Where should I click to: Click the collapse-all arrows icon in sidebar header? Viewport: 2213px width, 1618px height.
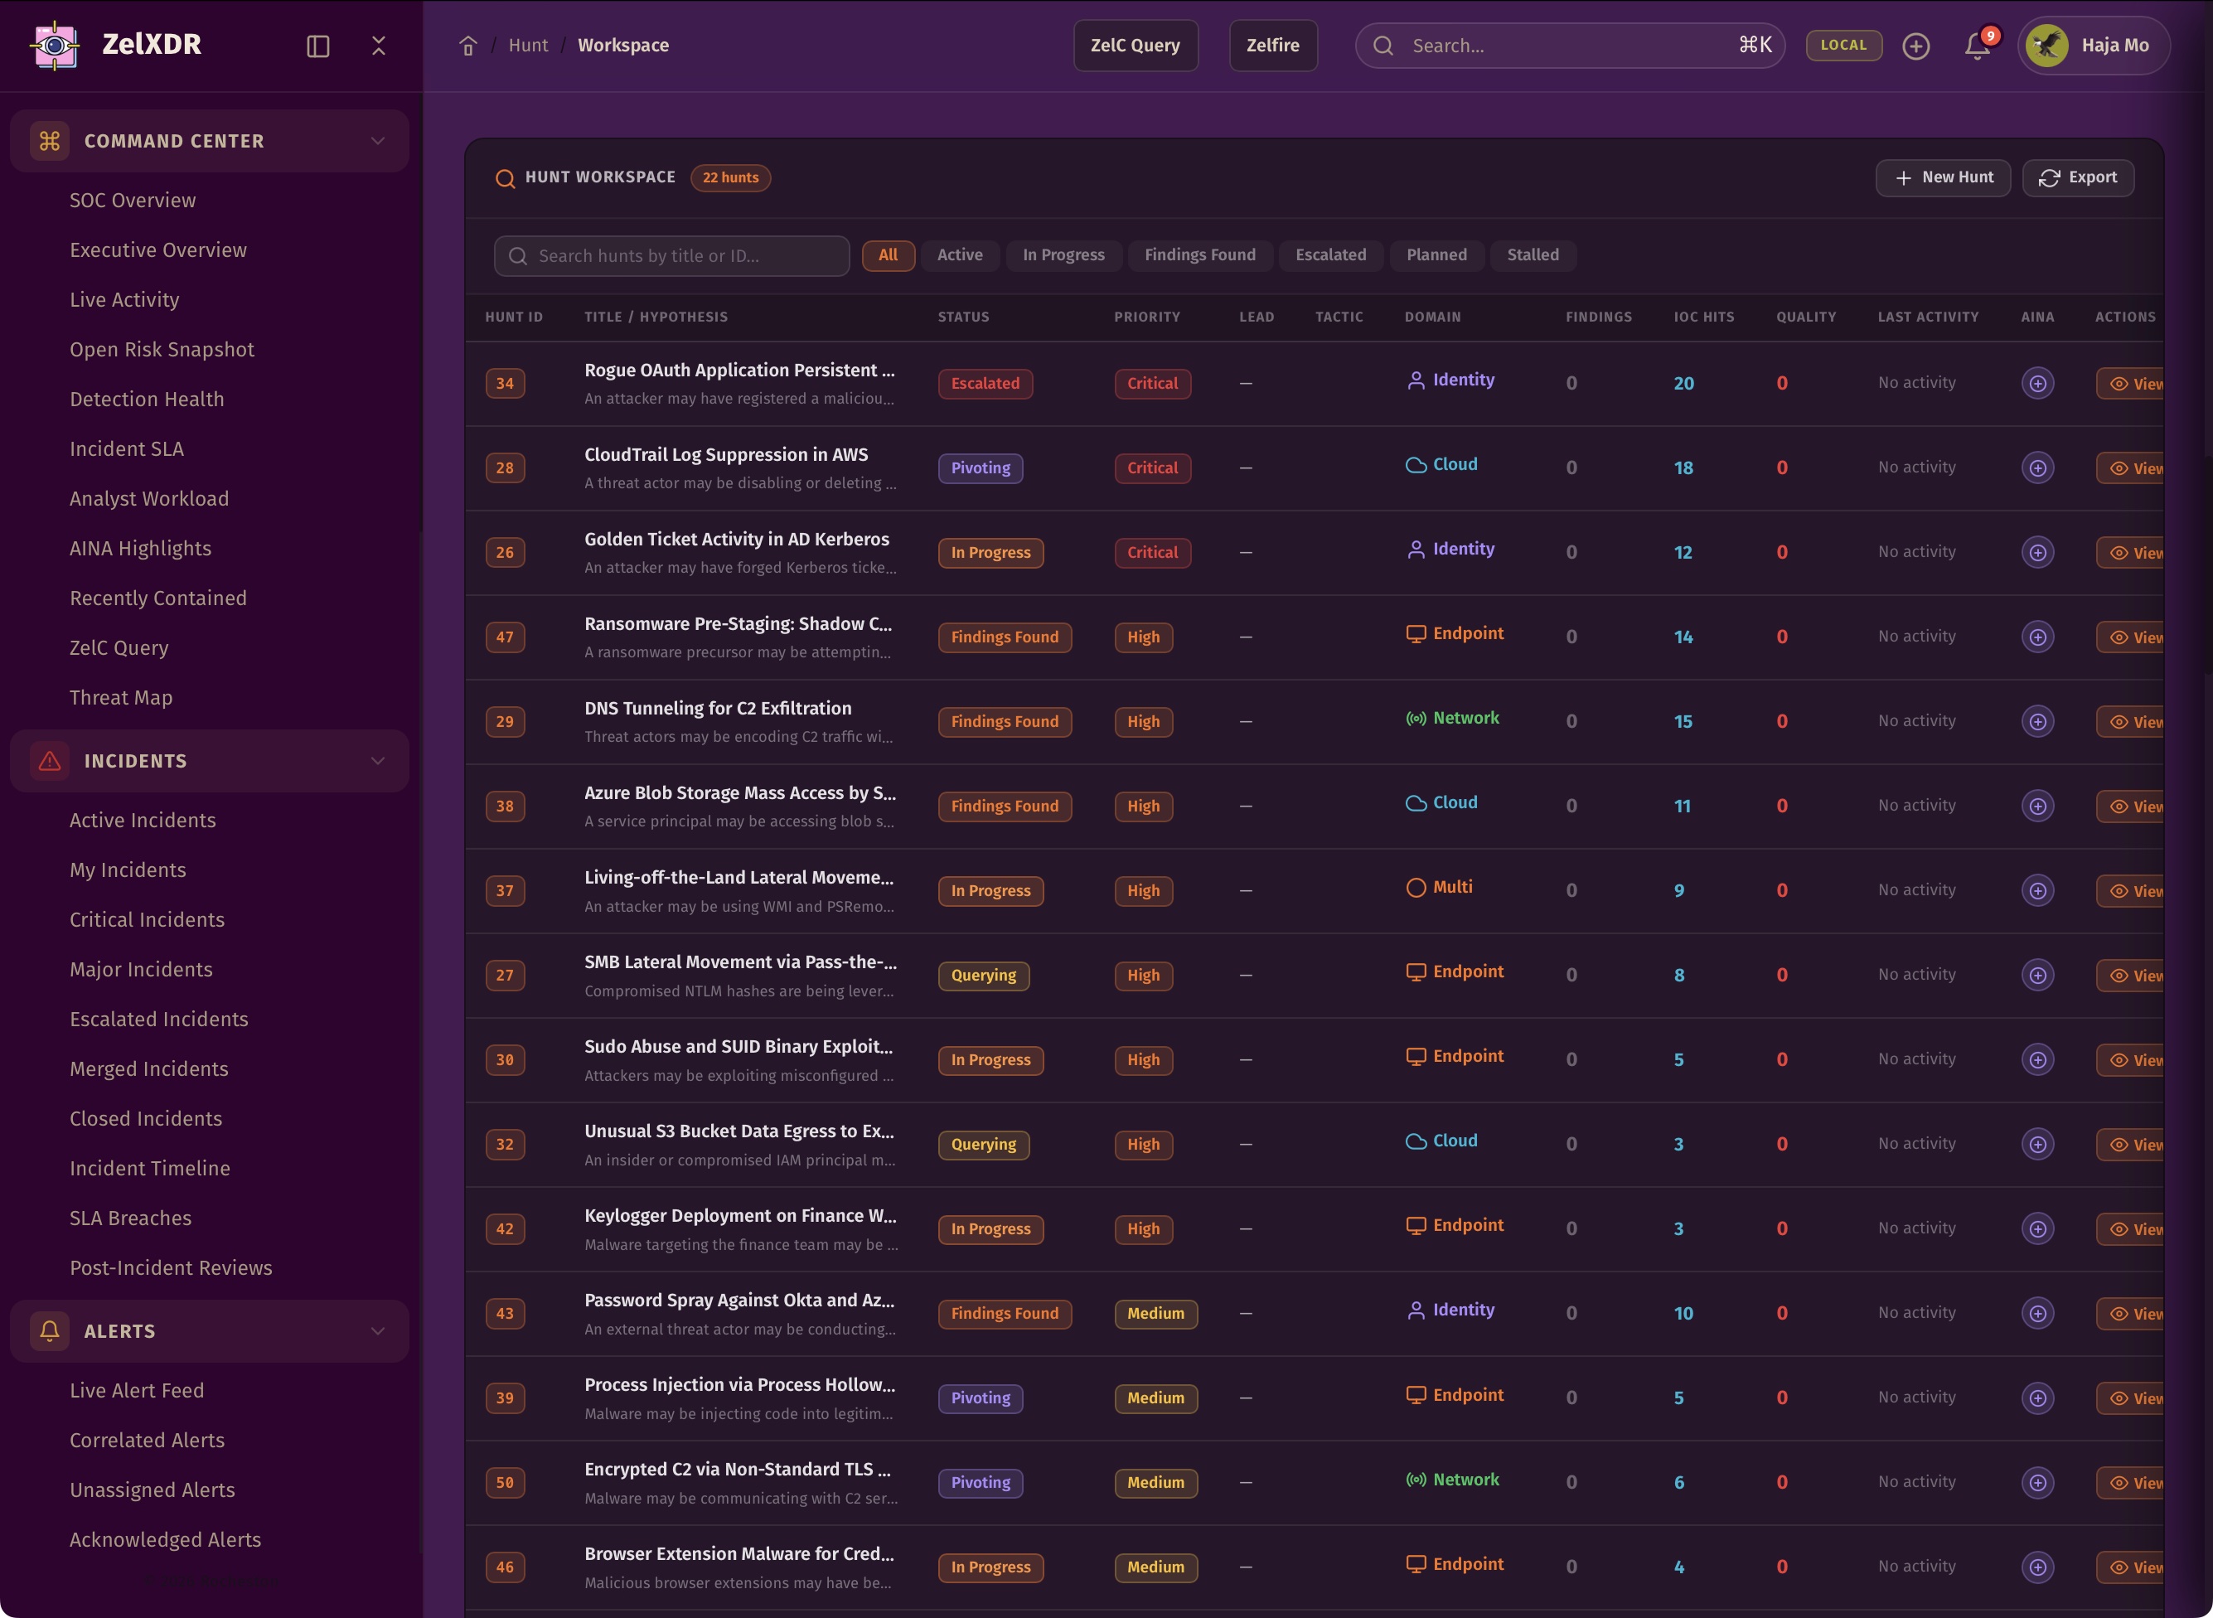[x=379, y=46]
